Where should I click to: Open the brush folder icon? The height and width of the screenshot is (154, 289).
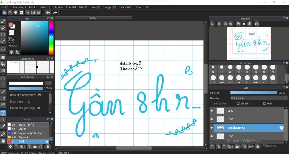[x=35, y=147]
